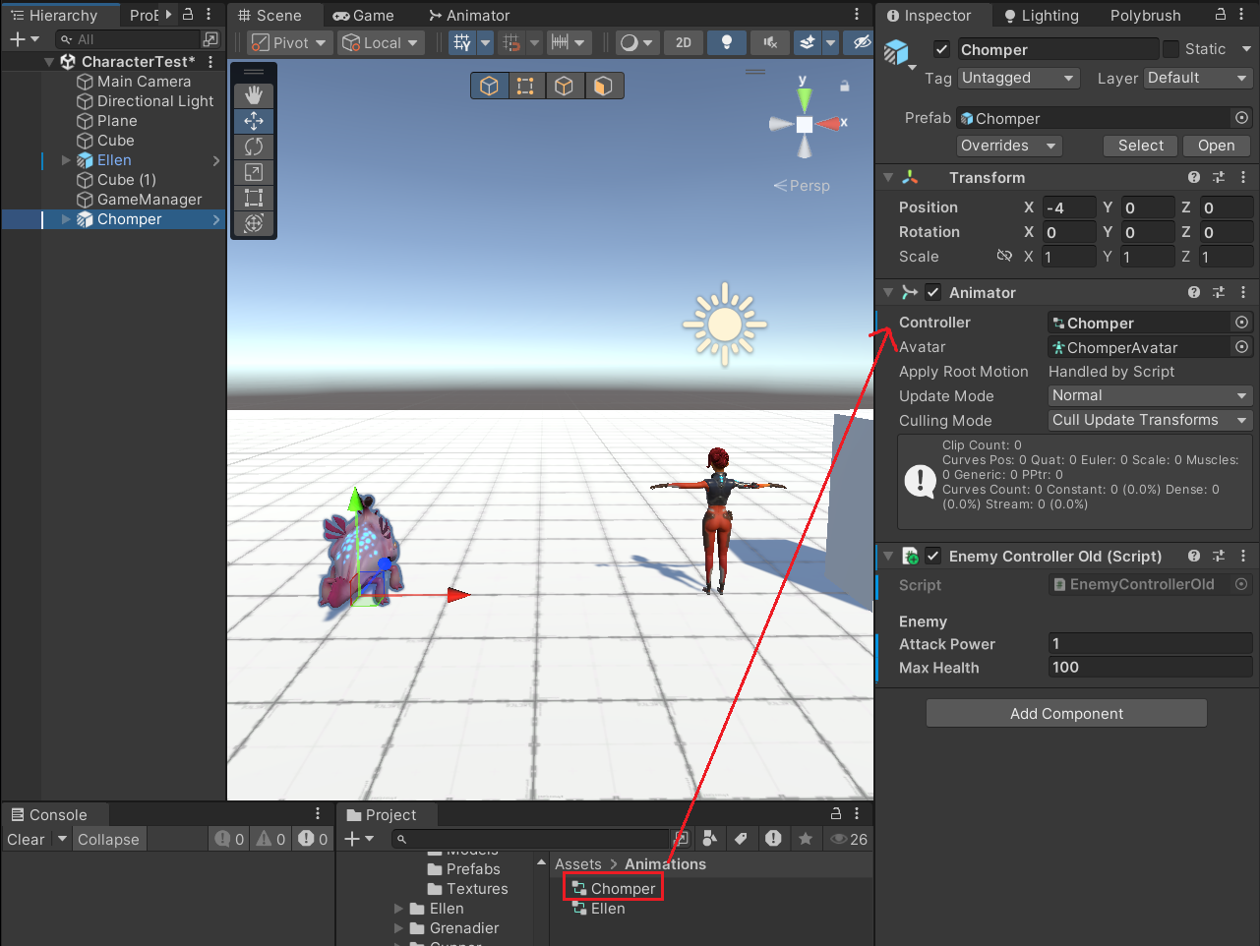Disable the Animator component checkbox
This screenshot has width=1260, height=946.
(933, 293)
